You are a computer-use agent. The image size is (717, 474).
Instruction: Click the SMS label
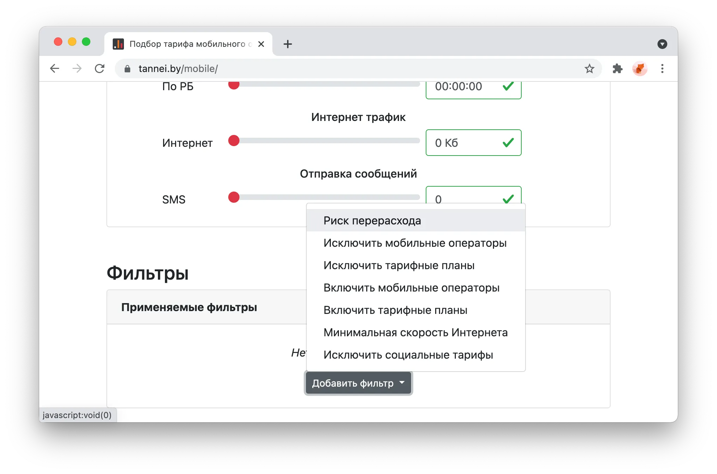(x=174, y=200)
